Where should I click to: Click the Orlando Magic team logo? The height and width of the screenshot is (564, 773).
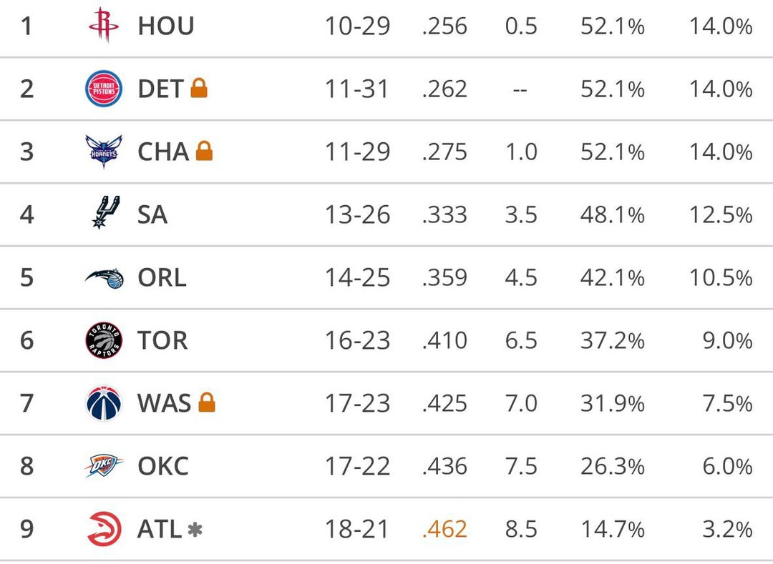click(104, 277)
